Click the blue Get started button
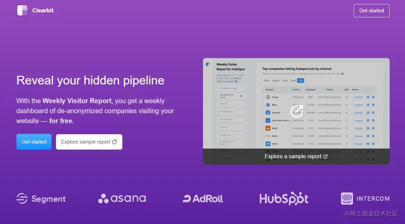Screen dimensions: 405x224 click(x=34, y=142)
